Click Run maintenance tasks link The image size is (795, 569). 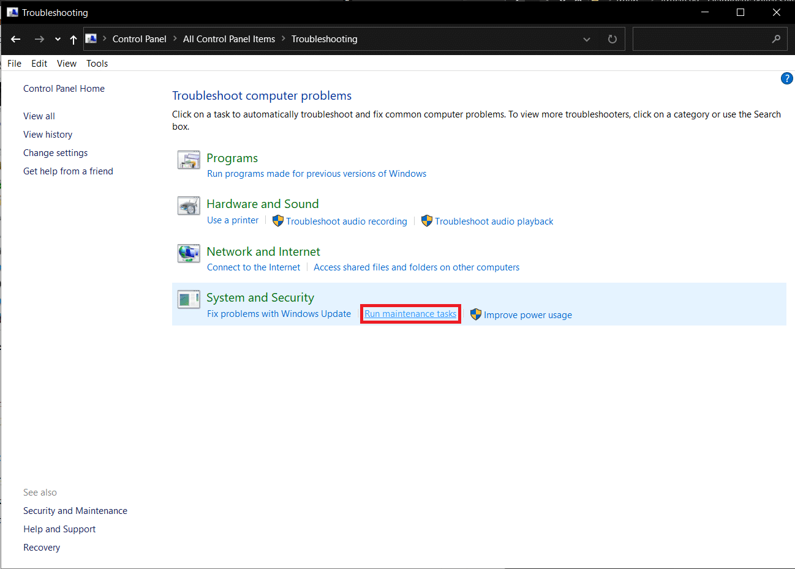pos(410,314)
